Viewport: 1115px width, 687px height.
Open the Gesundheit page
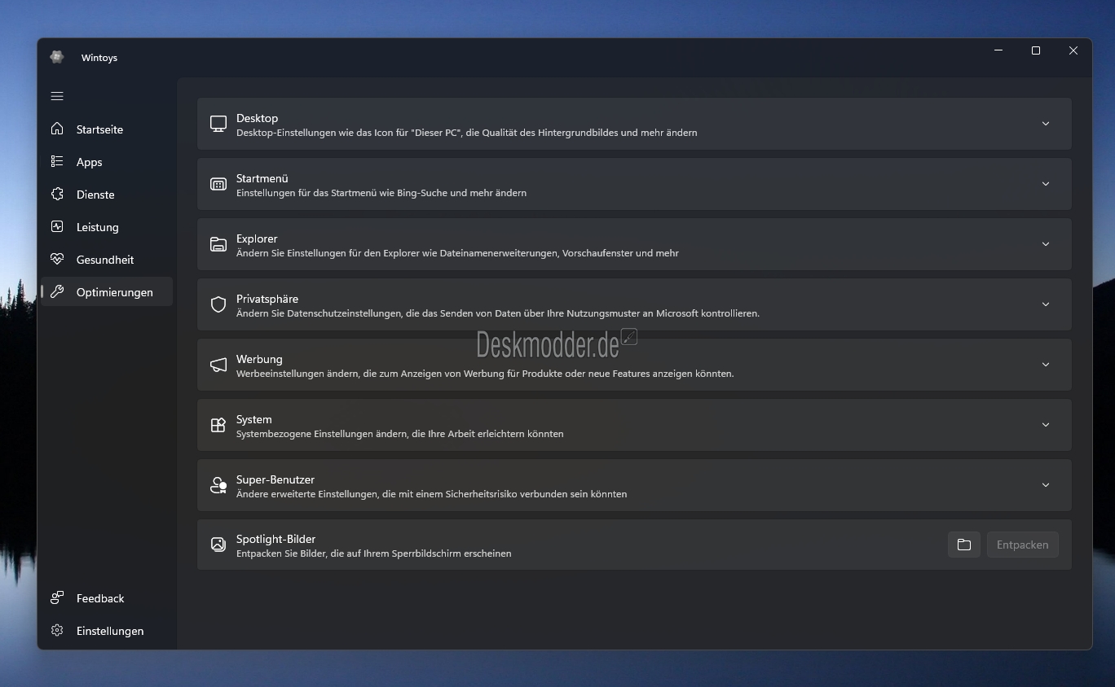point(107,259)
